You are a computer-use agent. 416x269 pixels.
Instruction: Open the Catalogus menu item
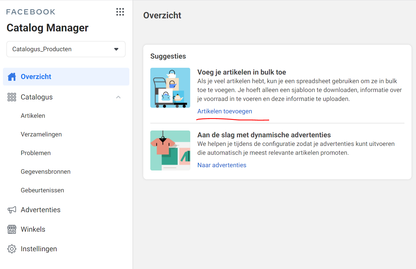click(37, 97)
